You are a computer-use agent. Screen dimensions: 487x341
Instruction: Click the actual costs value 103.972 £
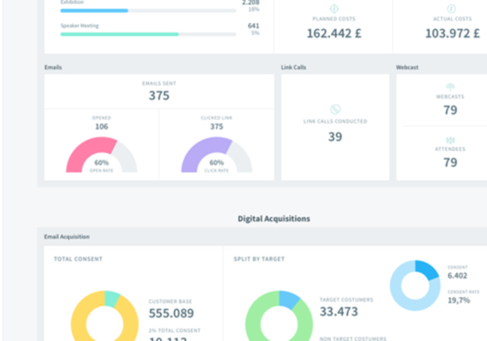click(x=453, y=33)
